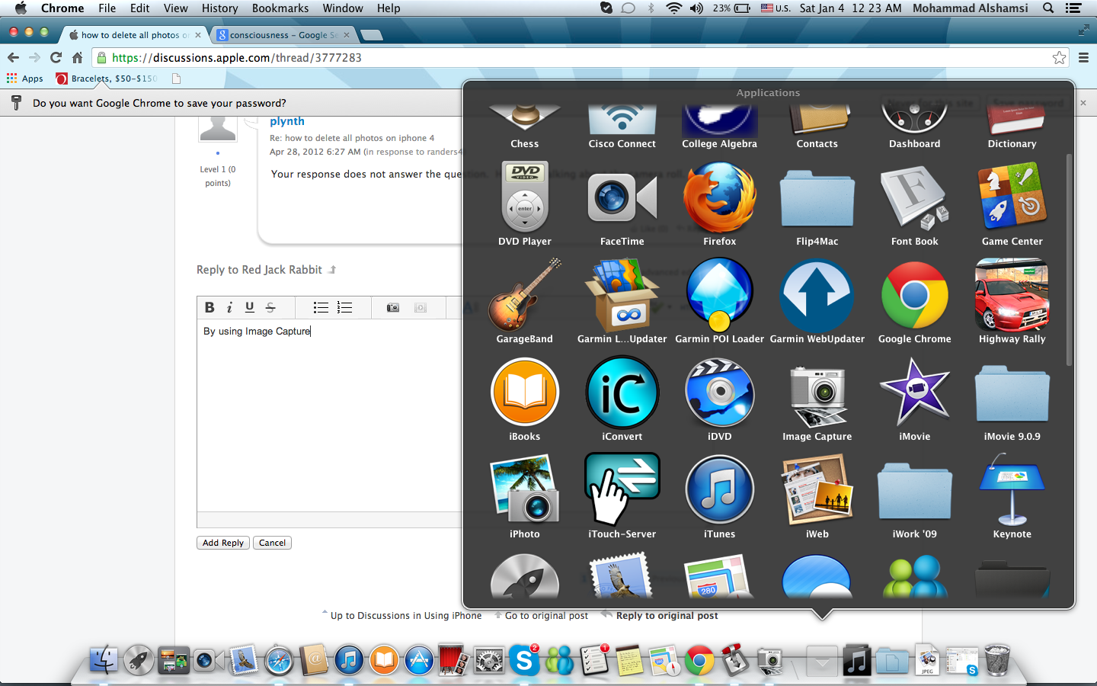The image size is (1097, 686).
Task: Open iDVD in the Applications stack
Action: click(x=720, y=393)
